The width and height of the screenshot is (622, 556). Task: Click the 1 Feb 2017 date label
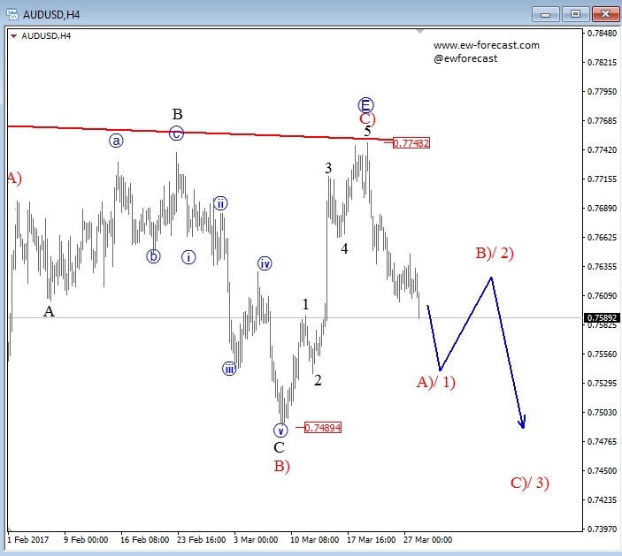[28, 540]
